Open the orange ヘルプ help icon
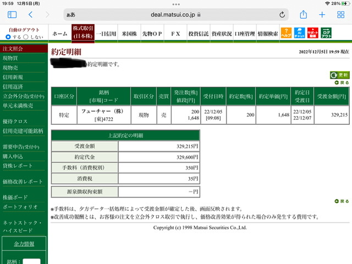Image resolution: width=352 pixels, height=264 pixels. click(x=286, y=33)
